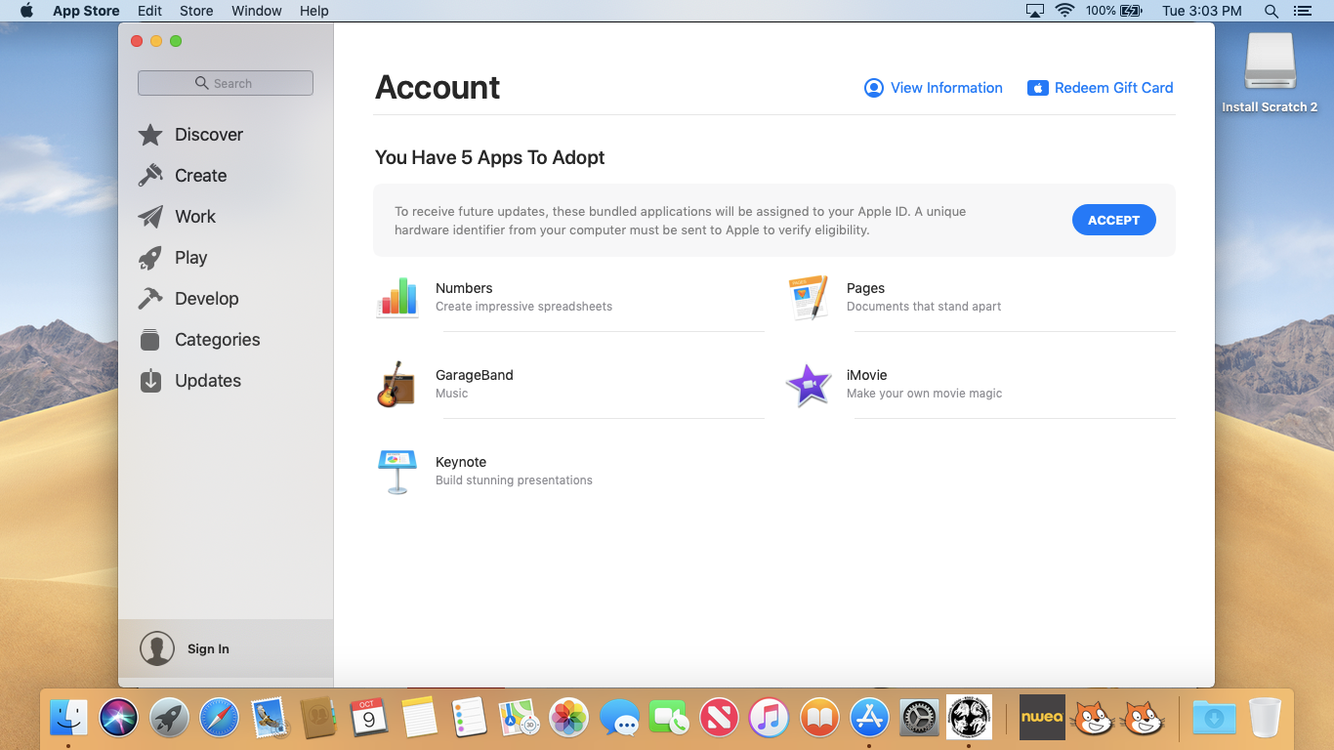1334x750 pixels.
Task: Open Launchpad from the Dock
Action: point(170,719)
